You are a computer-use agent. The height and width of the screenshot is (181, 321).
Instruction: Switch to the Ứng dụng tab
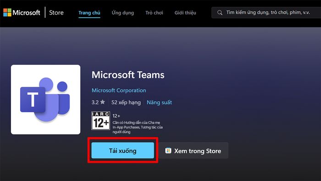tap(123, 13)
